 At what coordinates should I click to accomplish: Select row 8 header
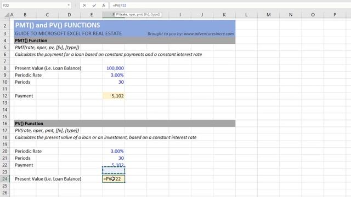5,68
